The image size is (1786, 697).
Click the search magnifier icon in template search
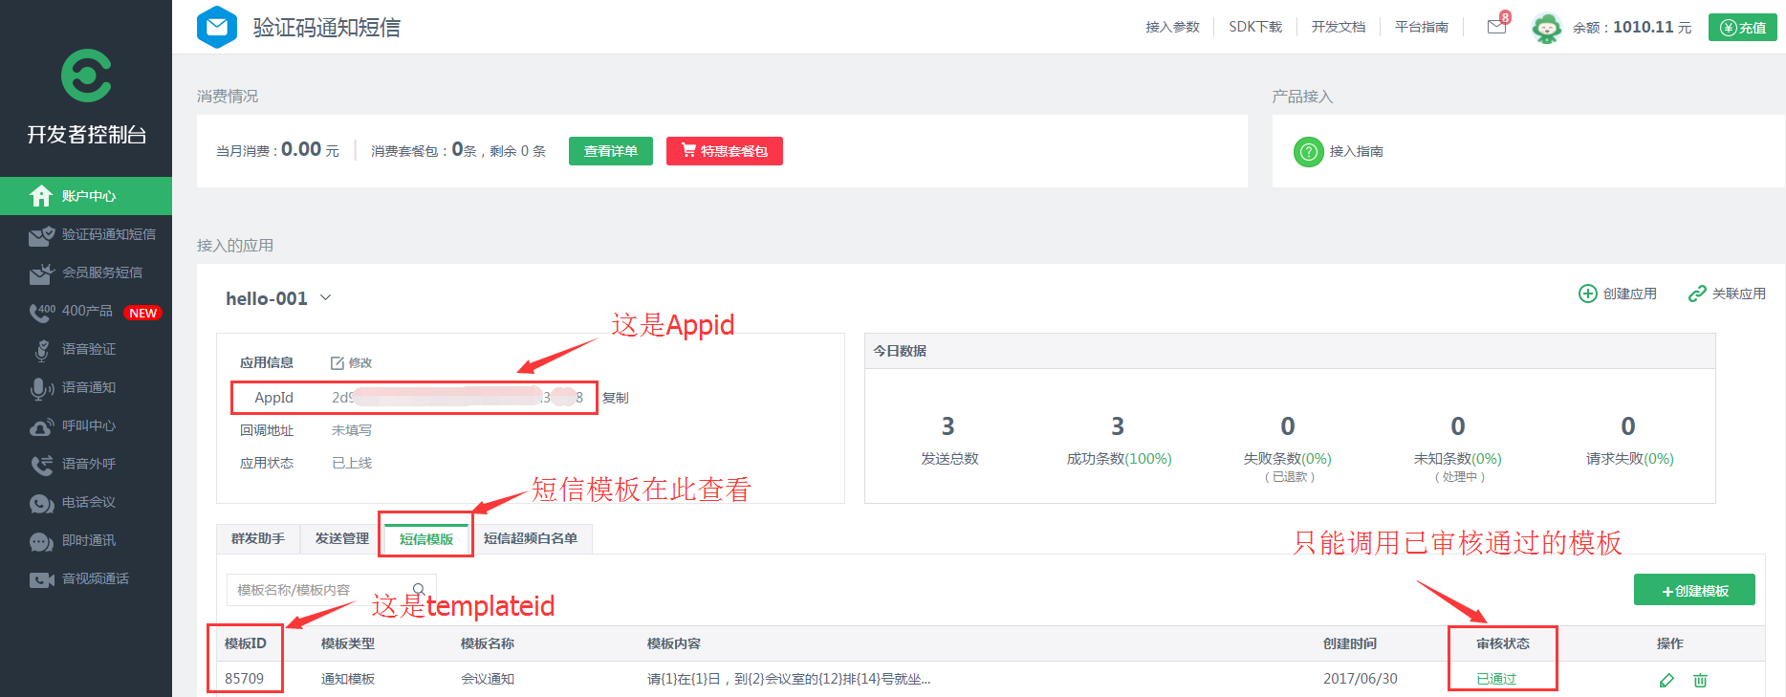pyautogui.click(x=419, y=589)
